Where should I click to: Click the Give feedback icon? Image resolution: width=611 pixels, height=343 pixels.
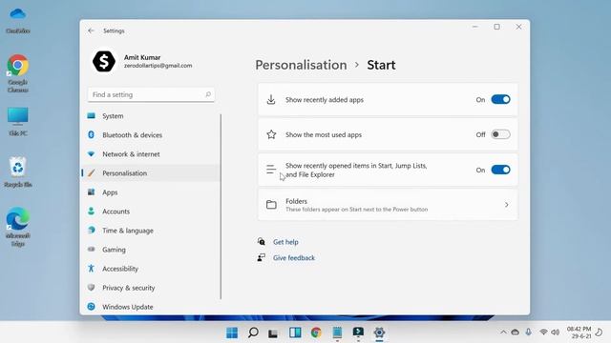(x=261, y=257)
